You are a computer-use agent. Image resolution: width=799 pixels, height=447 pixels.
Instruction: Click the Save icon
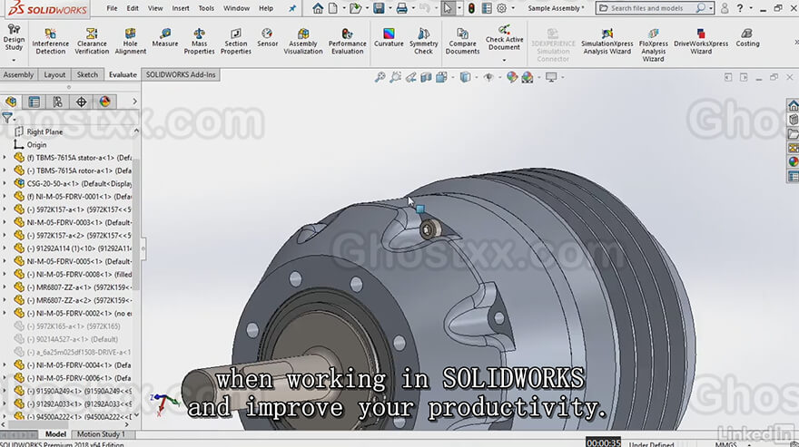[379, 8]
